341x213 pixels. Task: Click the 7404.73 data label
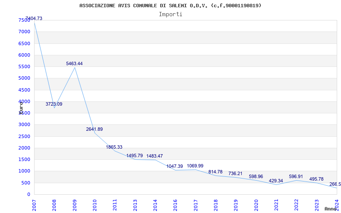[34, 18]
